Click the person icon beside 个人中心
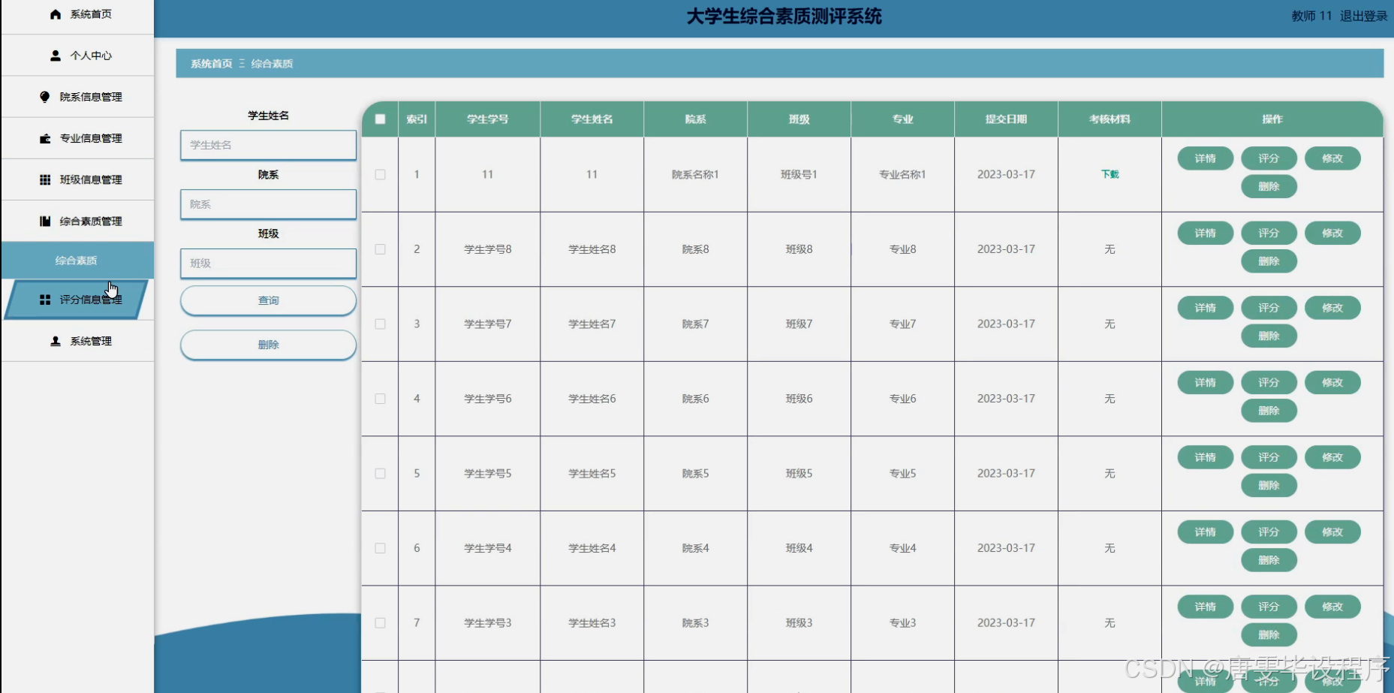 56,56
